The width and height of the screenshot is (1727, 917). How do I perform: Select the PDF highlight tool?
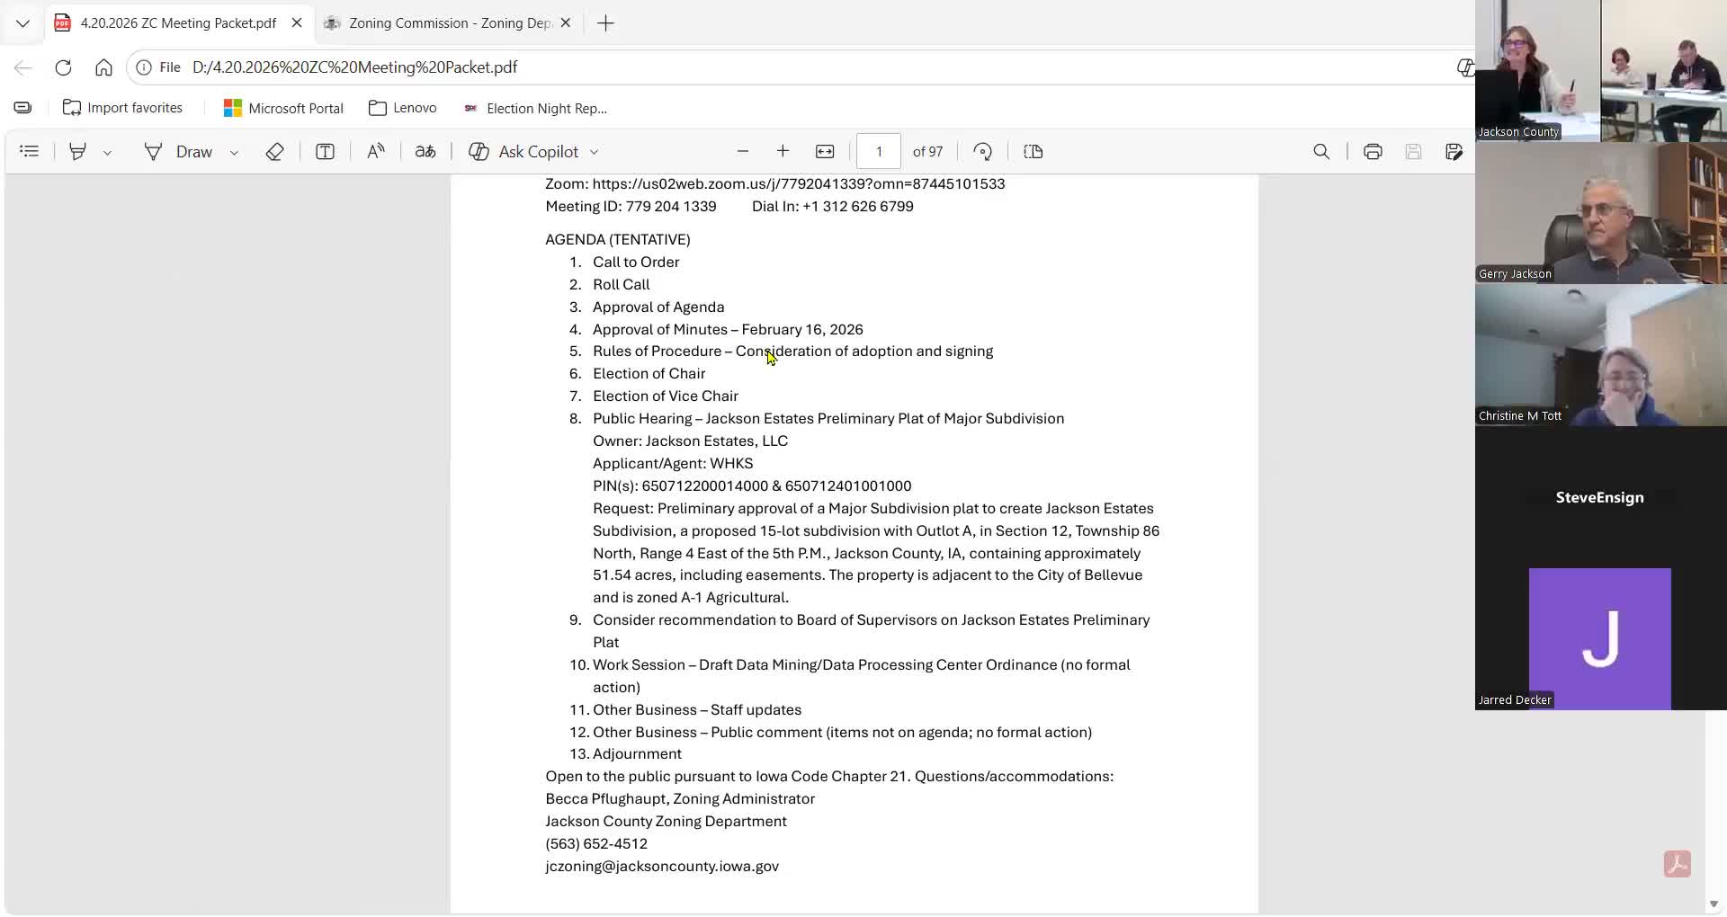78,152
